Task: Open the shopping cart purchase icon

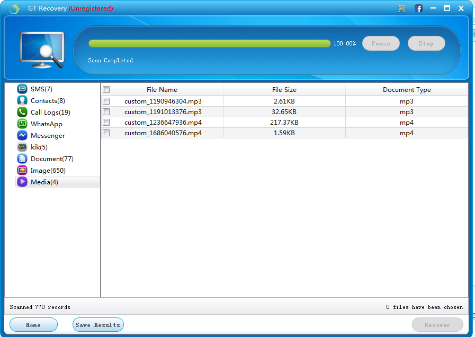Action: click(x=402, y=8)
